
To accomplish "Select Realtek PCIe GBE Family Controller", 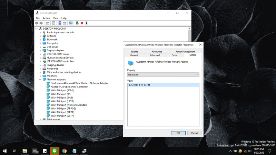I will point(69,87).
